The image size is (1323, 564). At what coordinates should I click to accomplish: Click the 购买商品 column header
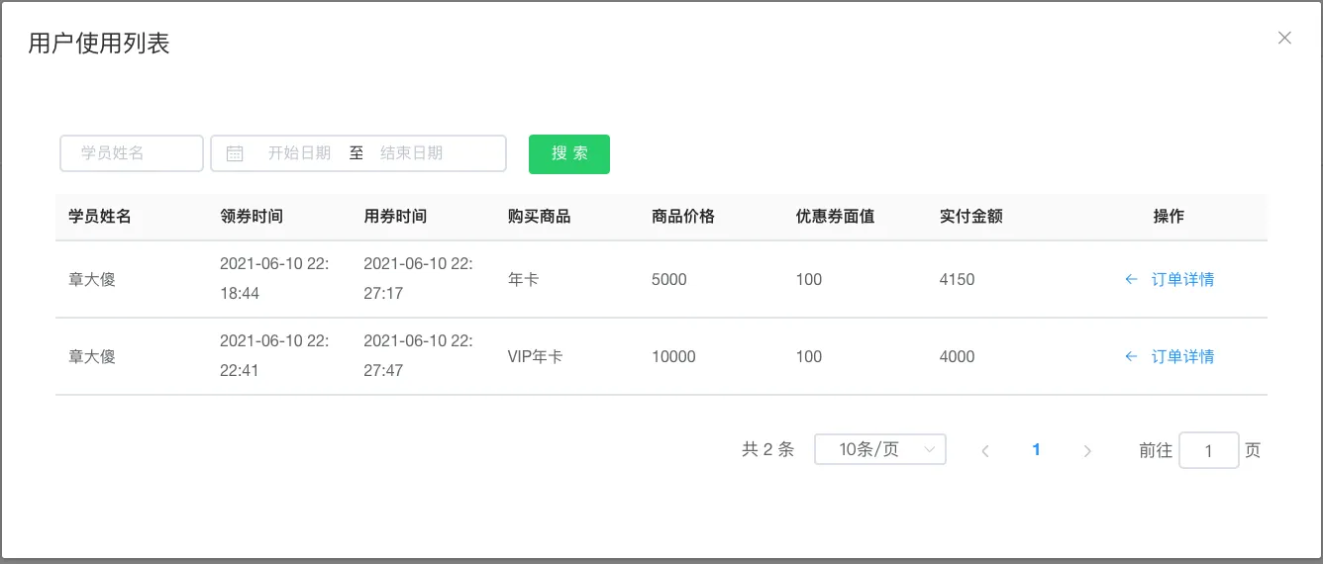539,216
